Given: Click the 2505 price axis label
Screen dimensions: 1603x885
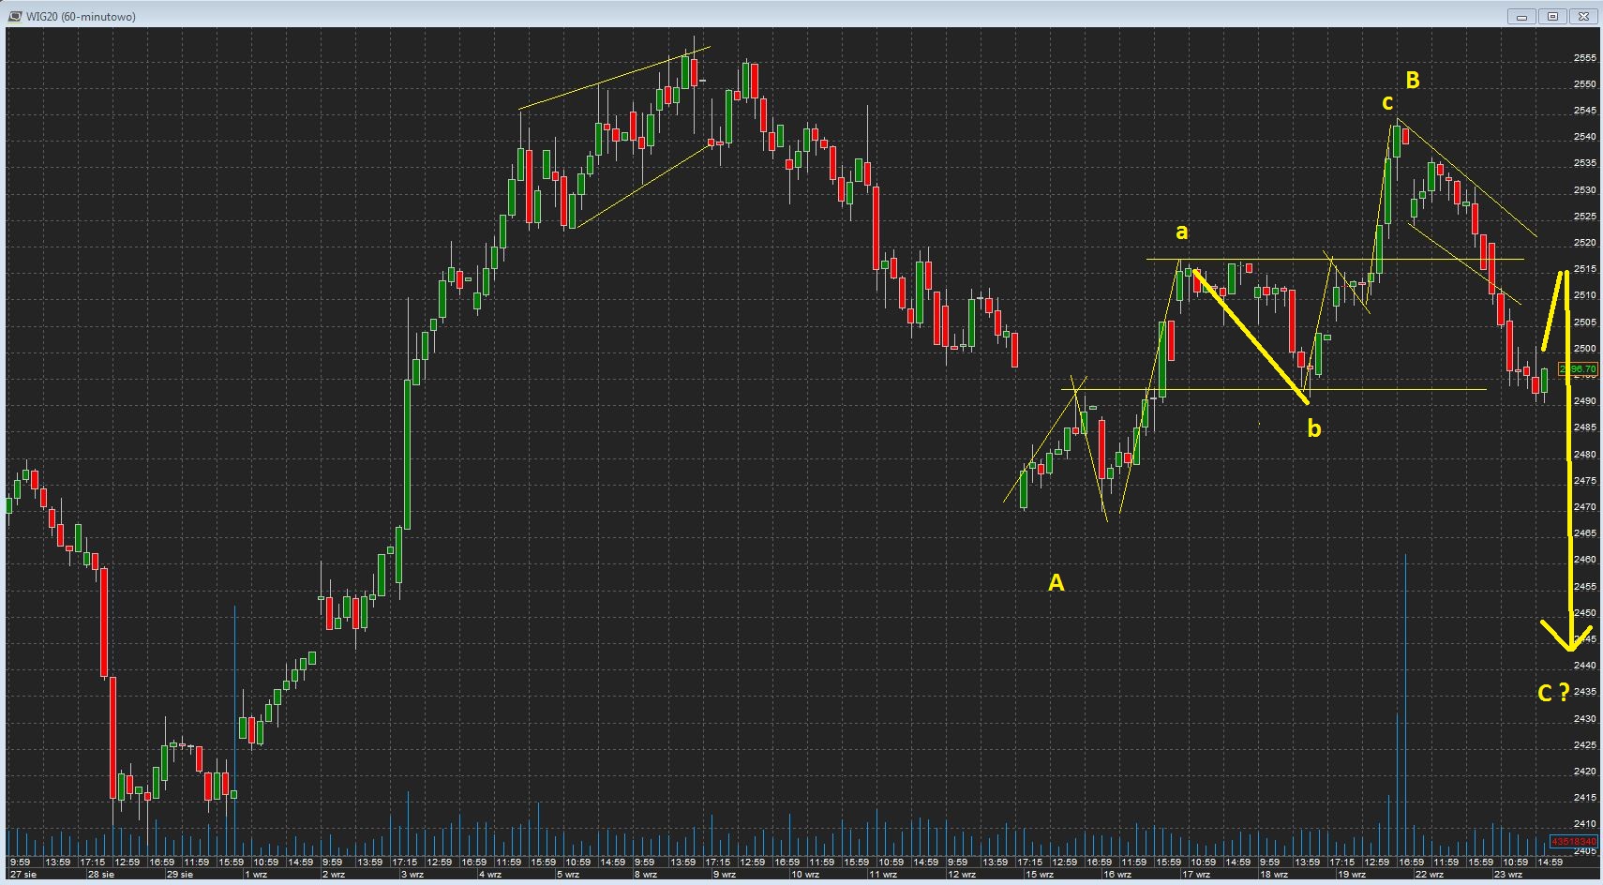Looking at the screenshot, I should pos(1584,322).
